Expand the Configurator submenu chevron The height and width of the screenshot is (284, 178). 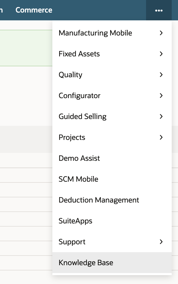(x=161, y=96)
